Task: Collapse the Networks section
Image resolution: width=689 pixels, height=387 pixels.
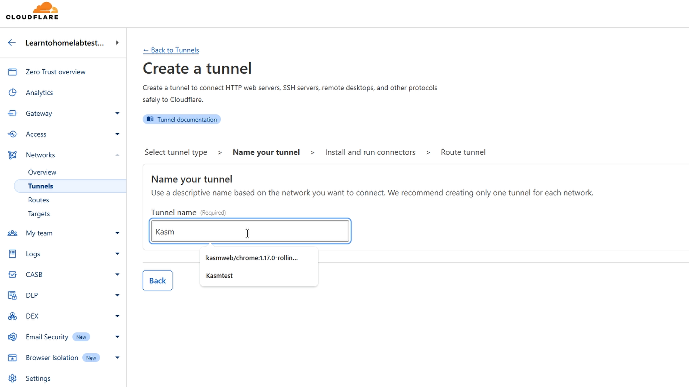Action: 117,155
